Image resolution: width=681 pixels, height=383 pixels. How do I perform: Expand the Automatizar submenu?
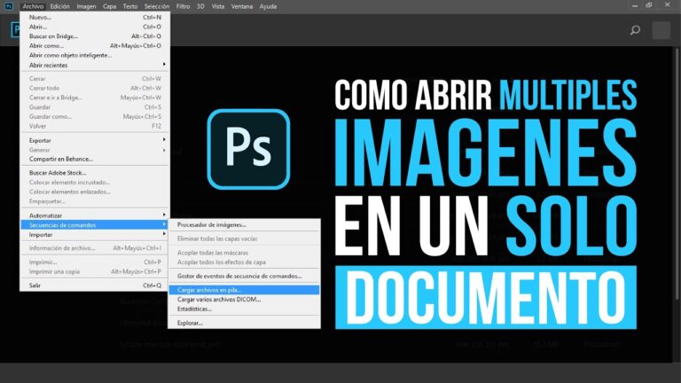tap(95, 215)
